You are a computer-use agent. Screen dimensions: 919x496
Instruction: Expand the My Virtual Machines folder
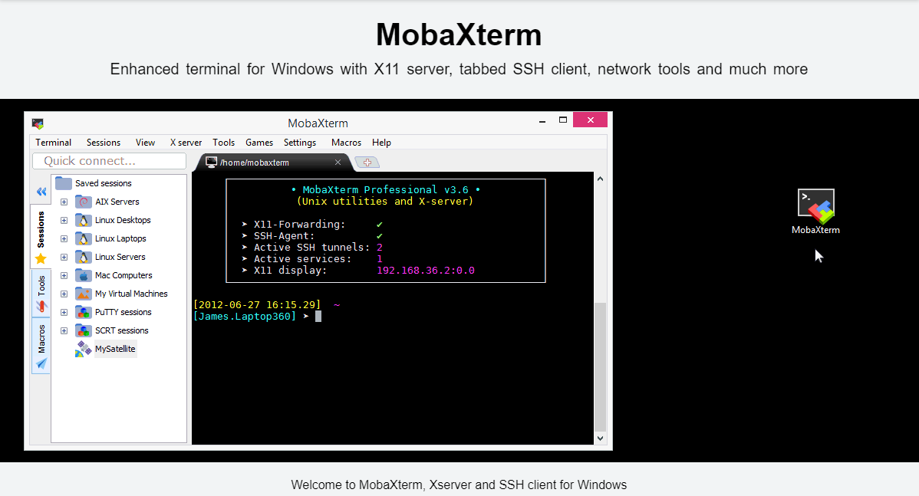[64, 294]
